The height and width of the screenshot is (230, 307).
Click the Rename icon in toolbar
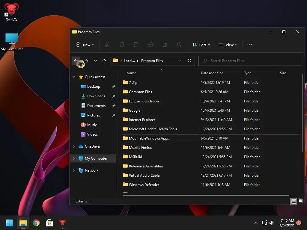pos(151,45)
